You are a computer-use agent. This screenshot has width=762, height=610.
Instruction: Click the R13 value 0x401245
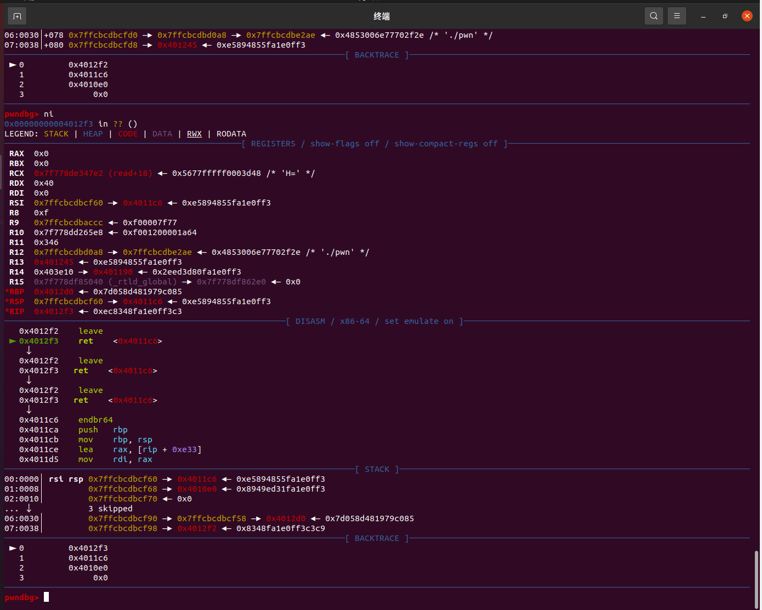point(54,262)
